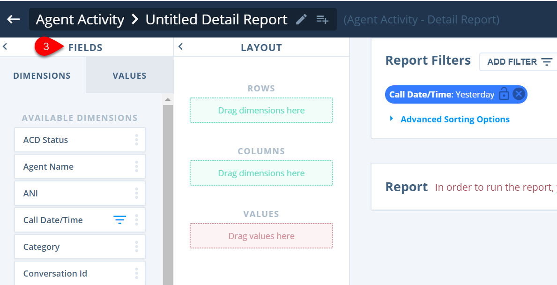The height and width of the screenshot is (285, 557).
Task: Click the scrollbar up arrow in dimensions list
Action: click(x=168, y=99)
